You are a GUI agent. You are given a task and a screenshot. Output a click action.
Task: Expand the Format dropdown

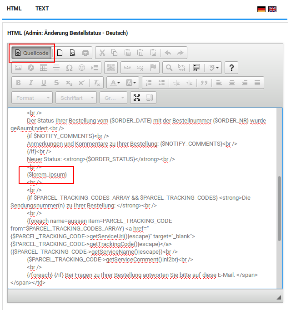click(x=31, y=98)
